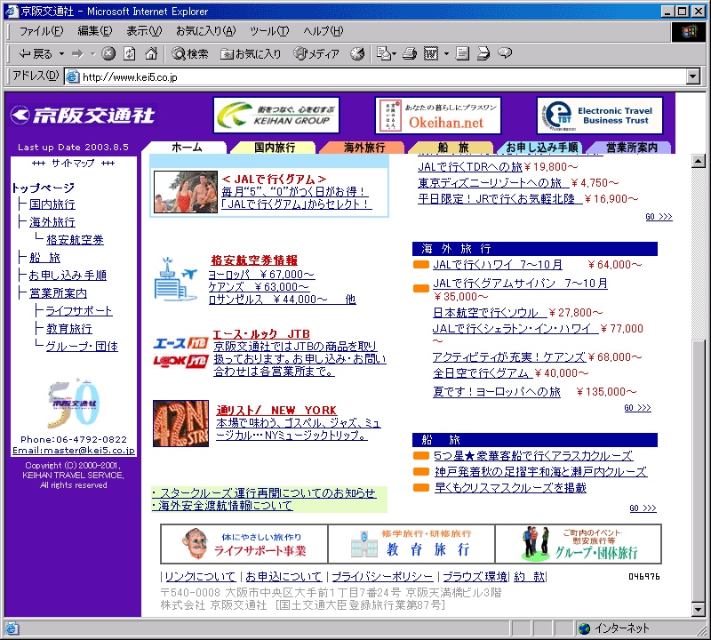Click the IE page icon in status bar
This screenshot has height=640, width=711.
tap(12, 628)
